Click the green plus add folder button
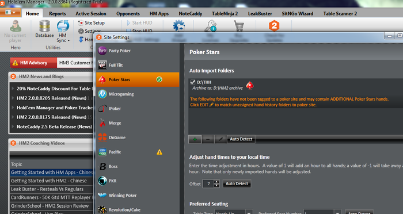The width and height of the screenshot is (403, 214). click(195, 139)
